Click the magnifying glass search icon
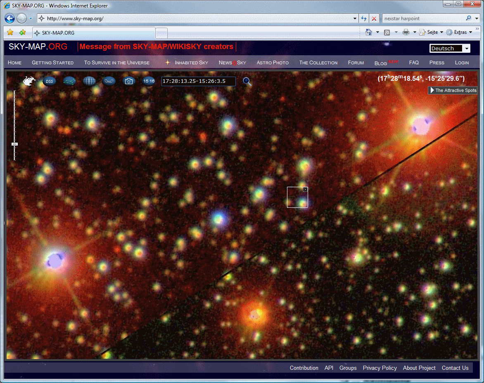The width and height of the screenshot is (484, 383). (247, 81)
